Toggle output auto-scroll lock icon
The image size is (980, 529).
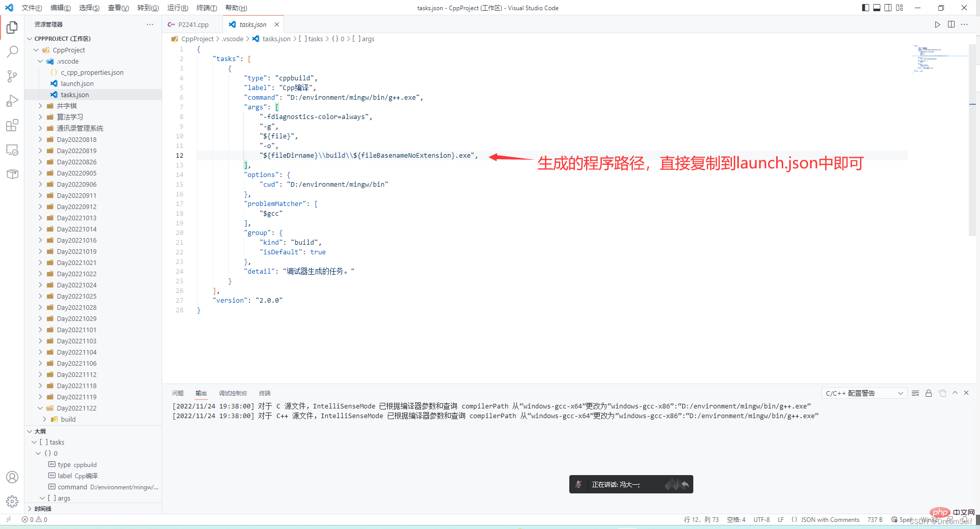[x=929, y=393]
